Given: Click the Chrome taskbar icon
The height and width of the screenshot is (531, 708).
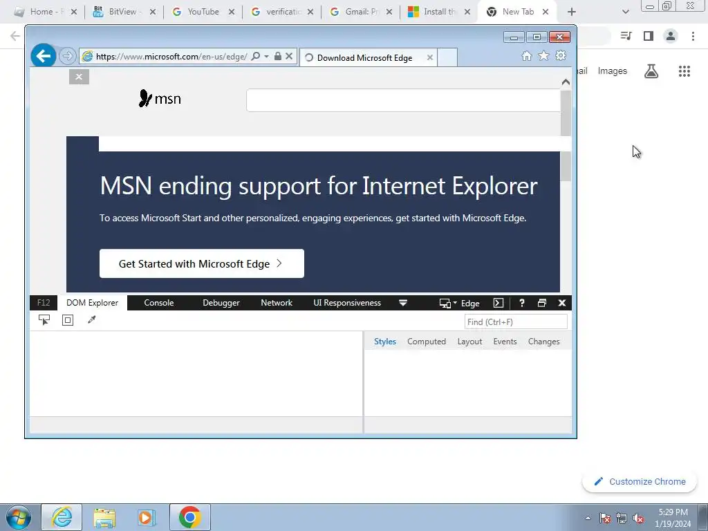Looking at the screenshot, I should 190,517.
